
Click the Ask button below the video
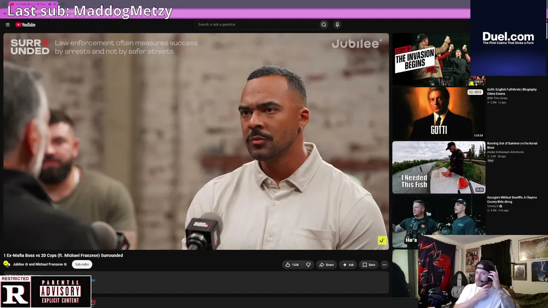coord(348,265)
